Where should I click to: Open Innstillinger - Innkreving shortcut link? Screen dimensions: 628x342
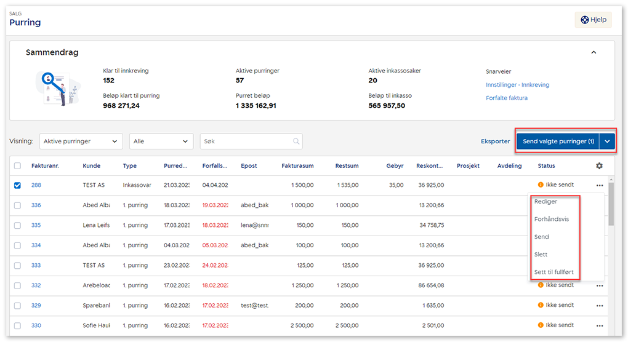click(x=517, y=85)
